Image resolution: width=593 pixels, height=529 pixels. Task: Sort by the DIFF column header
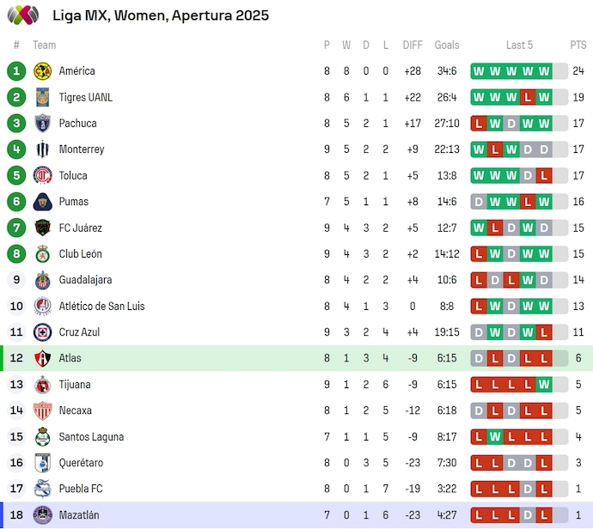[x=413, y=46]
